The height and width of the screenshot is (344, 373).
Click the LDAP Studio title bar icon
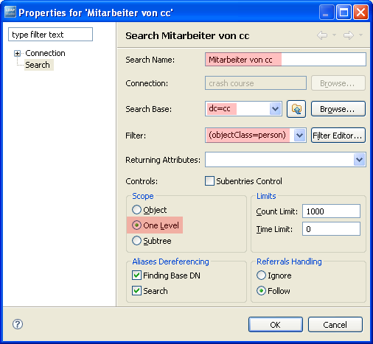click(x=10, y=12)
